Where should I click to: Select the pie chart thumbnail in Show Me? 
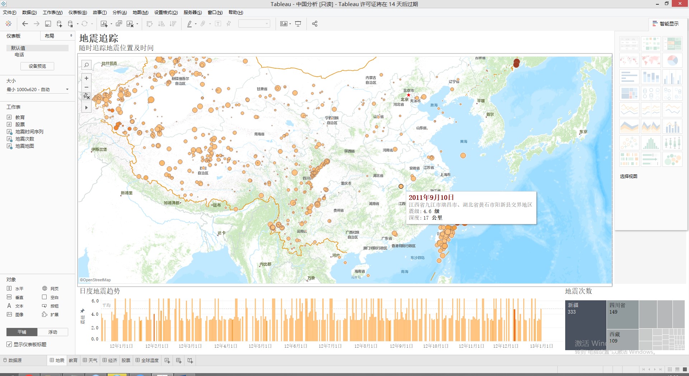[x=672, y=60]
